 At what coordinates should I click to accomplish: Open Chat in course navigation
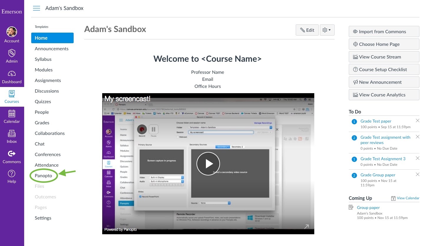(40, 144)
